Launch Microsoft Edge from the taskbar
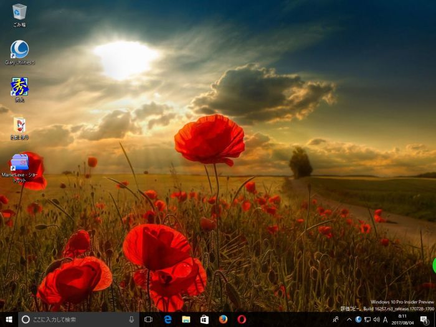 click(168, 319)
